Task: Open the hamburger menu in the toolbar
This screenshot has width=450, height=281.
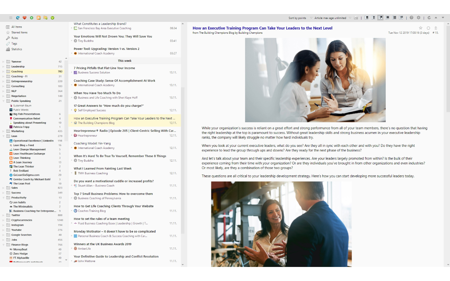Action: (x=11, y=18)
